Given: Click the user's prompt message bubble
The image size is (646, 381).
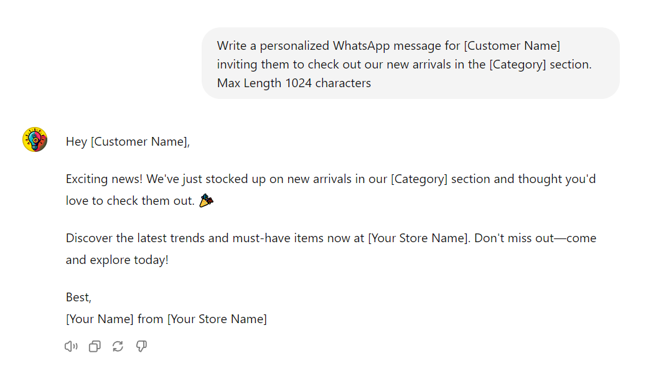Looking at the screenshot, I should click(410, 63).
